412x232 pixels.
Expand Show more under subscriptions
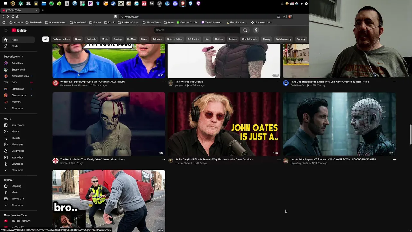[x=18, y=108]
